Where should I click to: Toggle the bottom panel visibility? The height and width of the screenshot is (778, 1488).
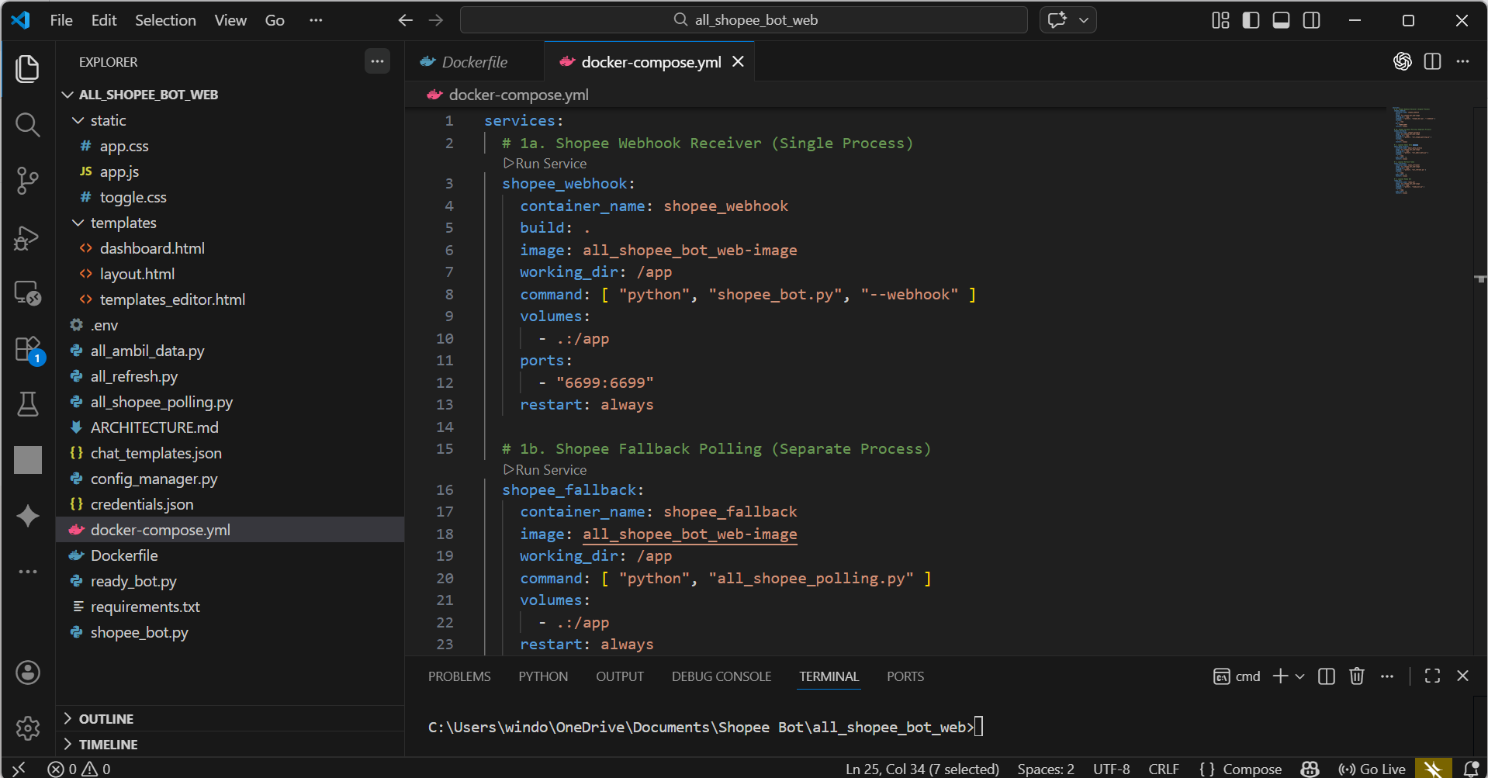pos(1281,20)
